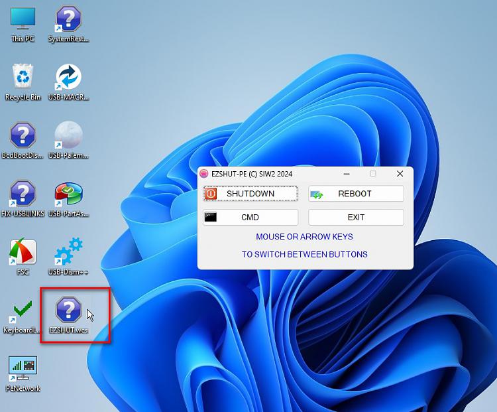This screenshot has height=412, width=497.
Task: Minimize the EZSHUT-PE window
Action: click(347, 174)
